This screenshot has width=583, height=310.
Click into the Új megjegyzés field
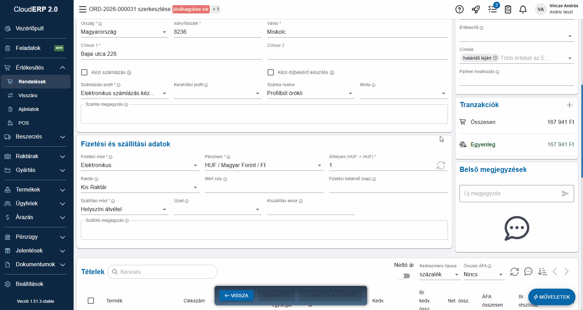coord(510,194)
